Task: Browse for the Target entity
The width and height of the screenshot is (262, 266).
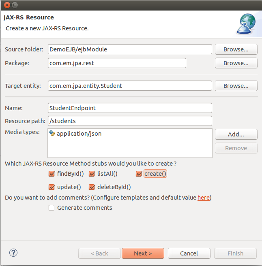Action: 236,86
